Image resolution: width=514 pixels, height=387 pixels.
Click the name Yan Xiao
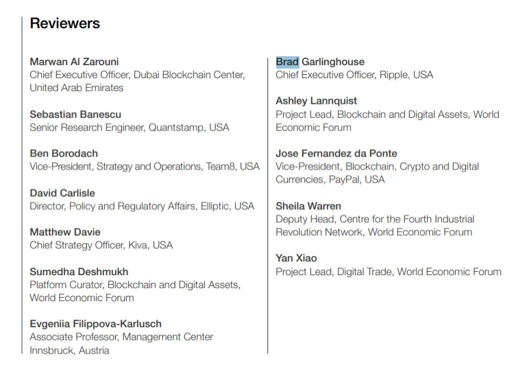click(296, 258)
